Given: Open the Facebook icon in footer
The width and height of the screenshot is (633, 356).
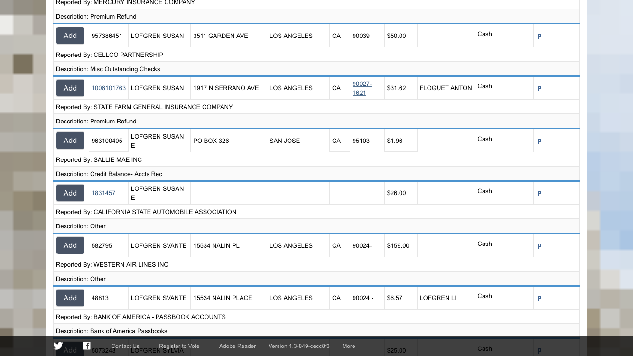Looking at the screenshot, I should (x=86, y=346).
